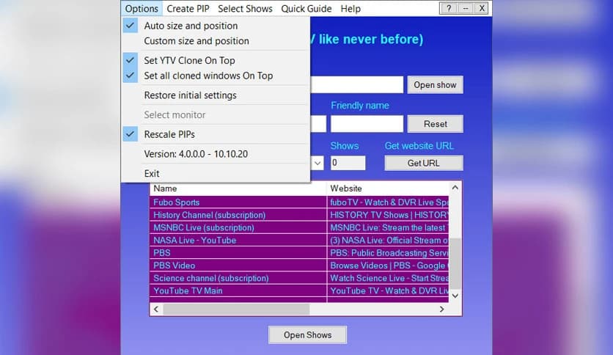Click the Open Shows button
Viewport: 613px width, 355px height.
pyautogui.click(x=307, y=335)
